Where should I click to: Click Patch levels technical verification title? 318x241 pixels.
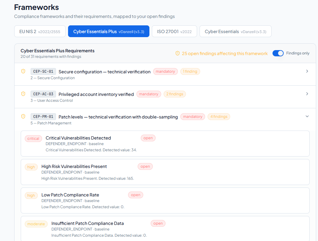(118, 117)
